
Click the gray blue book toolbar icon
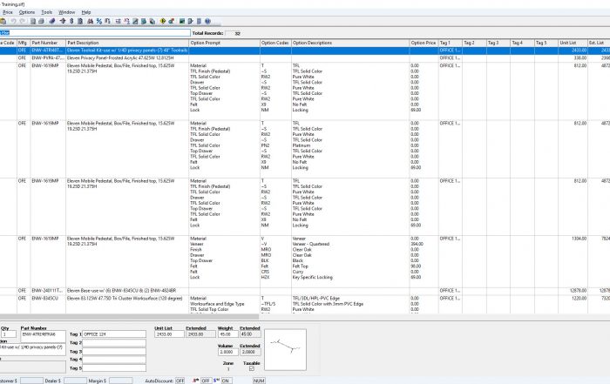coord(200,21)
